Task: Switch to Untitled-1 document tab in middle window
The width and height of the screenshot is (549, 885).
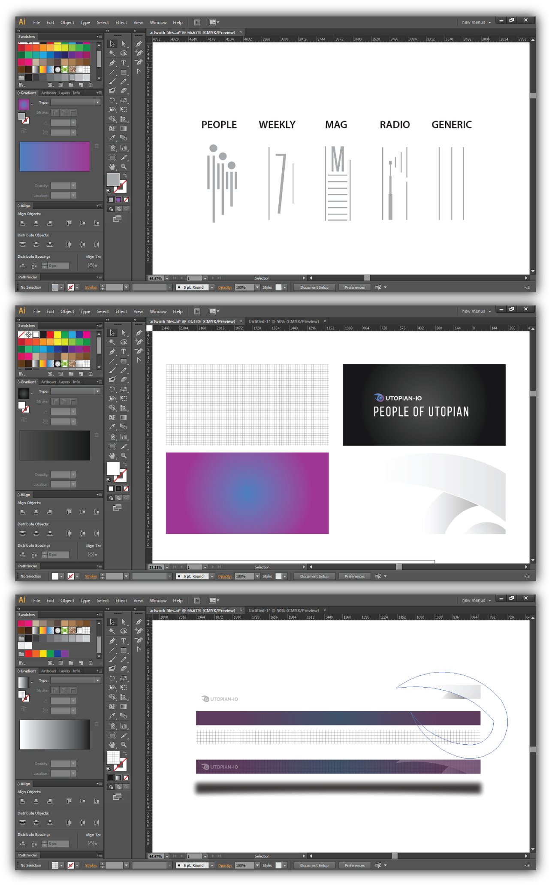Action: click(284, 321)
